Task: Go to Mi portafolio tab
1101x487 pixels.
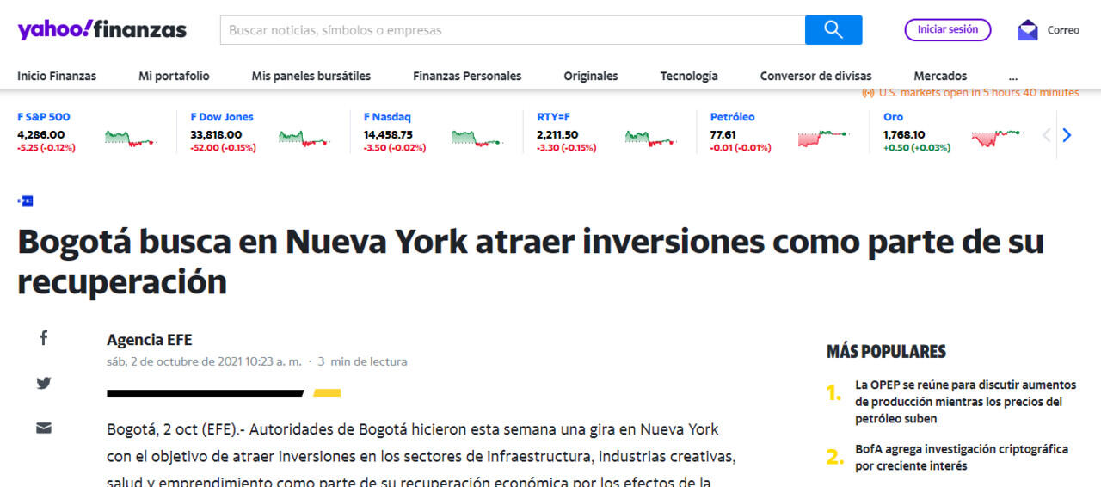Action: (x=174, y=76)
